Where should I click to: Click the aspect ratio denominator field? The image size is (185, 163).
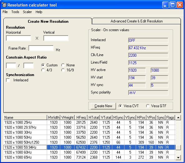[x=28, y=65]
